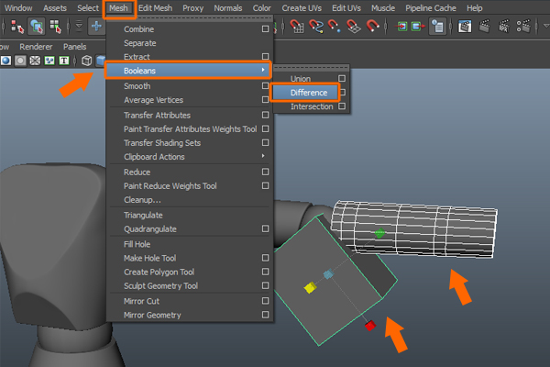Image resolution: width=550 pixels, height=367 pixels.
Task: Open the option box for Combine
Action: 265,29
